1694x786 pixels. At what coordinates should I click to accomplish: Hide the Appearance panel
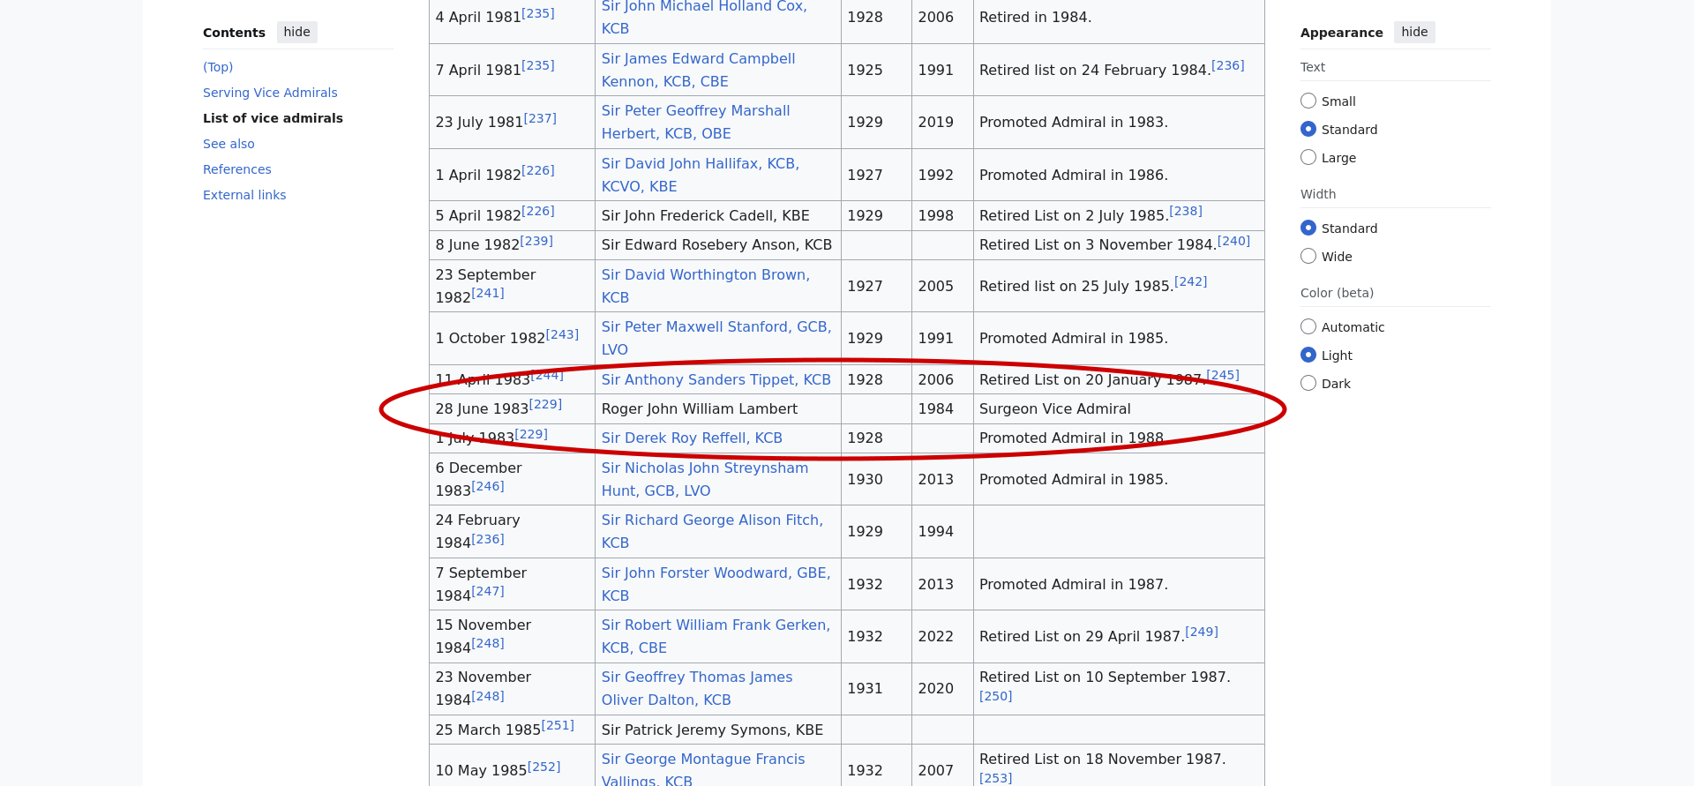[1413, 33]
